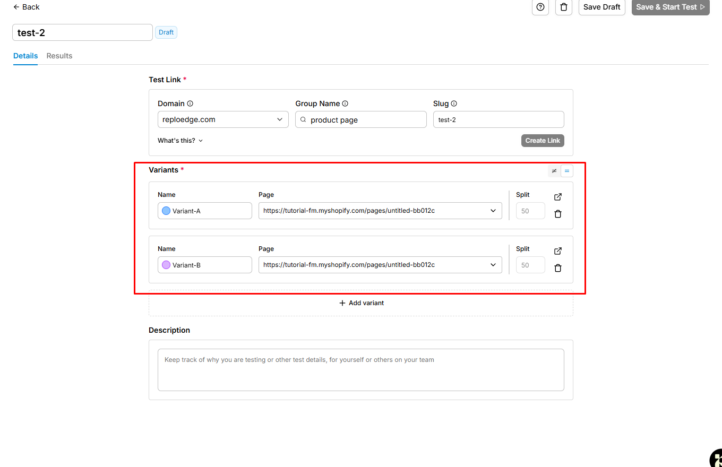Viewport: 722px width, 467px height.
Task: Click the Group Name search field
Action: pyautogui.click(x=361, y=119)
